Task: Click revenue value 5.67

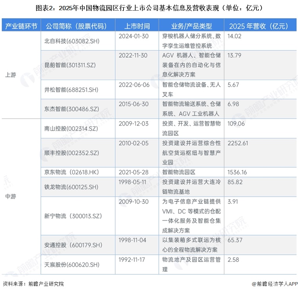Action: click(233, 85)
